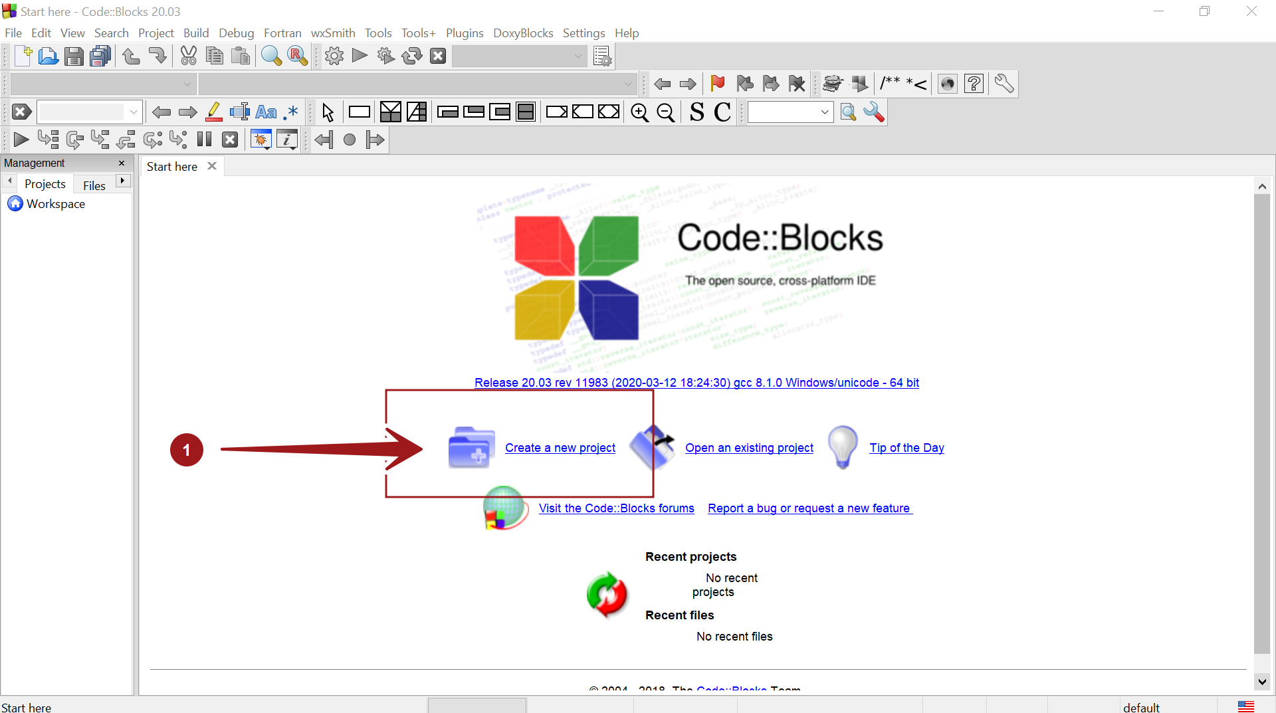Image resolution: width=1276 pixels, height=713 pixels.
Task: Click the Stop debugger icon
Action: tap(230, 140)
